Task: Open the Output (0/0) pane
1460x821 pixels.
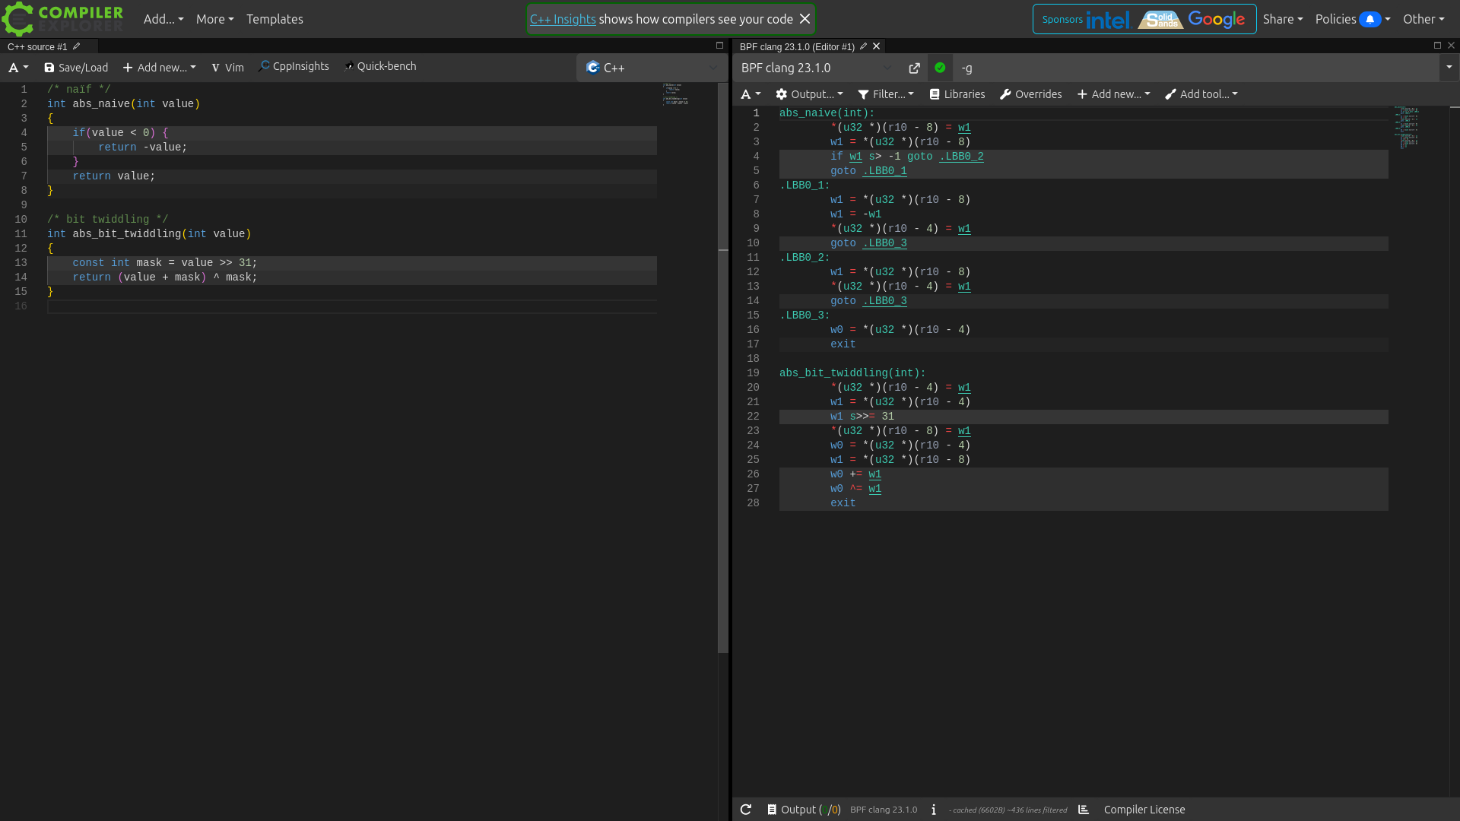Action: point(804,810)
